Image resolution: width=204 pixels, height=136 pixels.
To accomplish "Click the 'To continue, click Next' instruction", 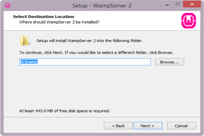I will (x=96, y=53).
